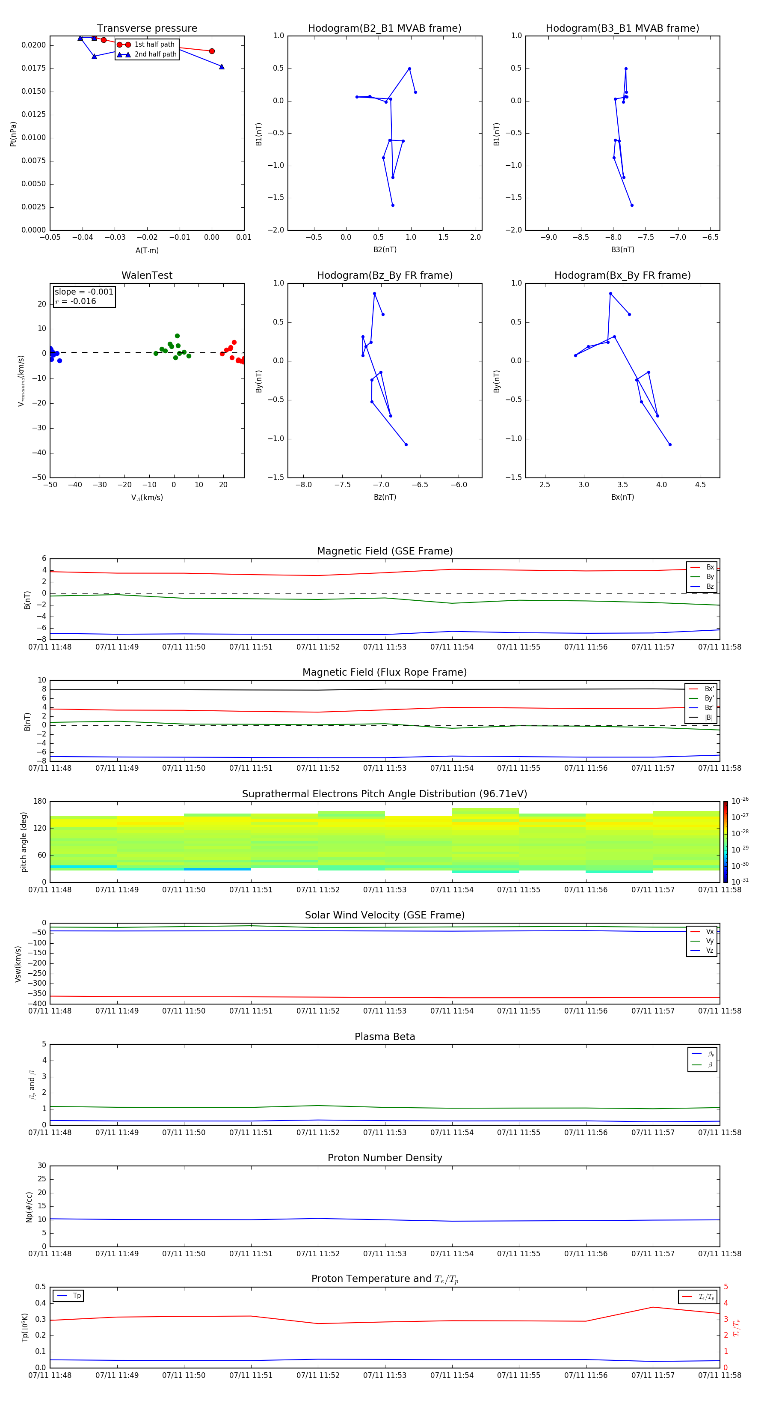Click the pitch angle plot colorbar
This screenshot has width=770, height=1413.
pyautogui.click(x=725, y=842)
